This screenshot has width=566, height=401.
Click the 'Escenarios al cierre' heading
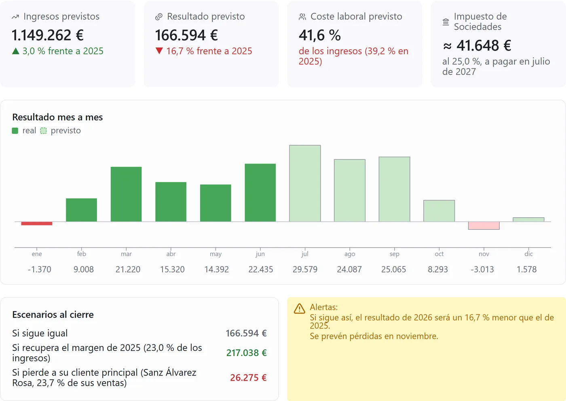tap(53, 315)
